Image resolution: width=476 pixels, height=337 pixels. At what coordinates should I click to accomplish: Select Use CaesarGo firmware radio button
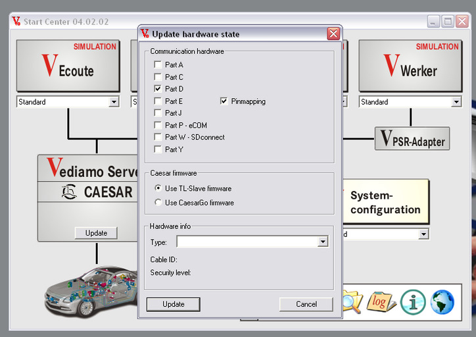tap(158, 202)
